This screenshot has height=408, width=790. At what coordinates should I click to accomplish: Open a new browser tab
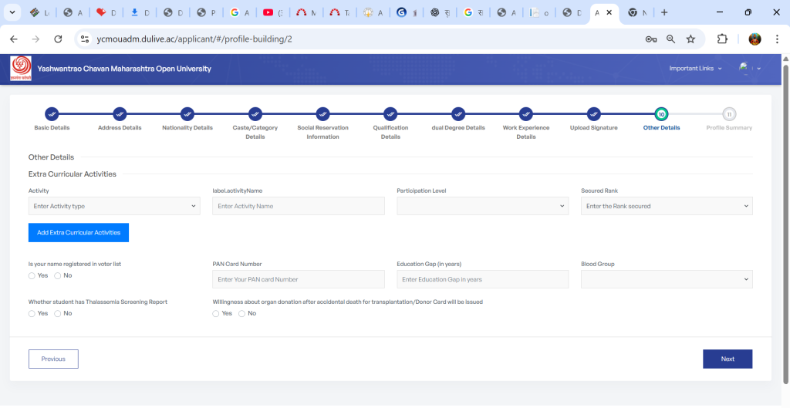tap(664, 12)
